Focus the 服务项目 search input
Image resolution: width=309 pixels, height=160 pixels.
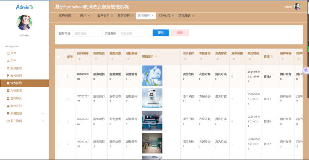tap(88, 33)
